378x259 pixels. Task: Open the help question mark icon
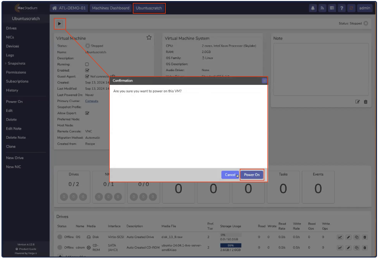point(342,8)
